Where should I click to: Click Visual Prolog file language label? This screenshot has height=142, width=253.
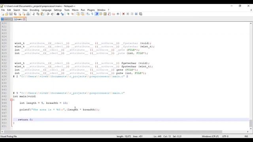pos(9,136)
